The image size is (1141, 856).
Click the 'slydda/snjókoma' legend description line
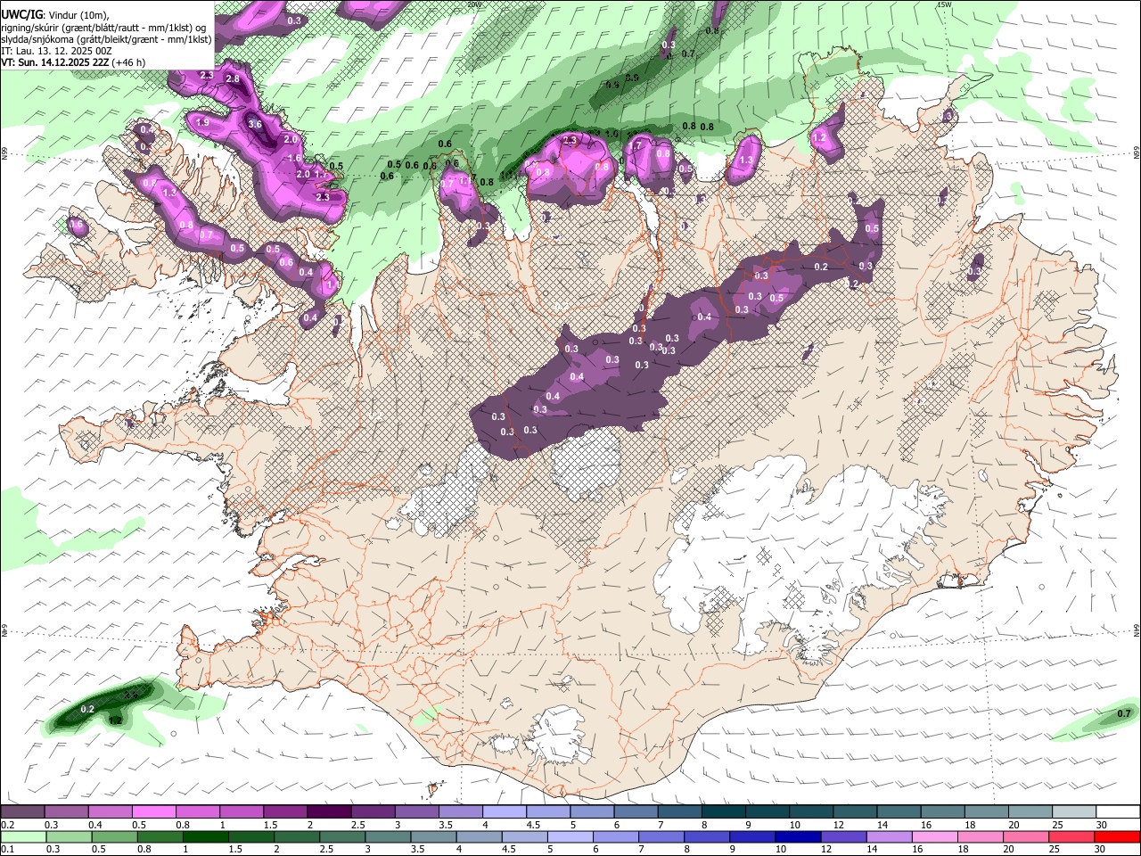click(x=107, y=39)
